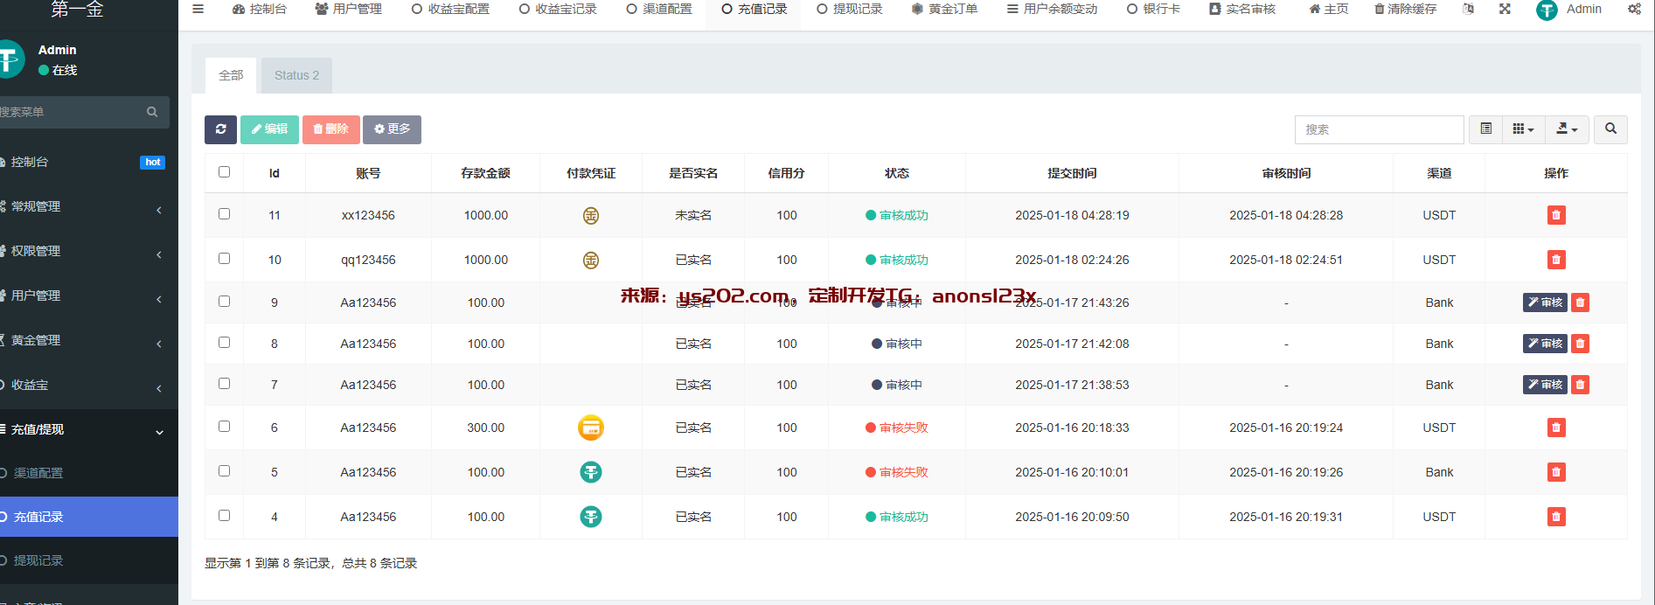Toggle the table view list icon
Image resolution: width=1655 pixels, height=605 pixels.
1485,129
